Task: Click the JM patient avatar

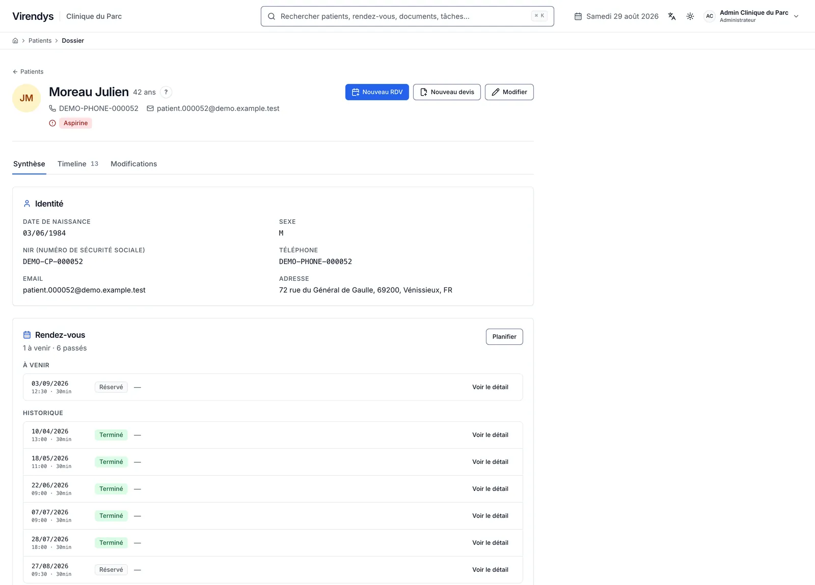Action: click(x=26, y=98)
